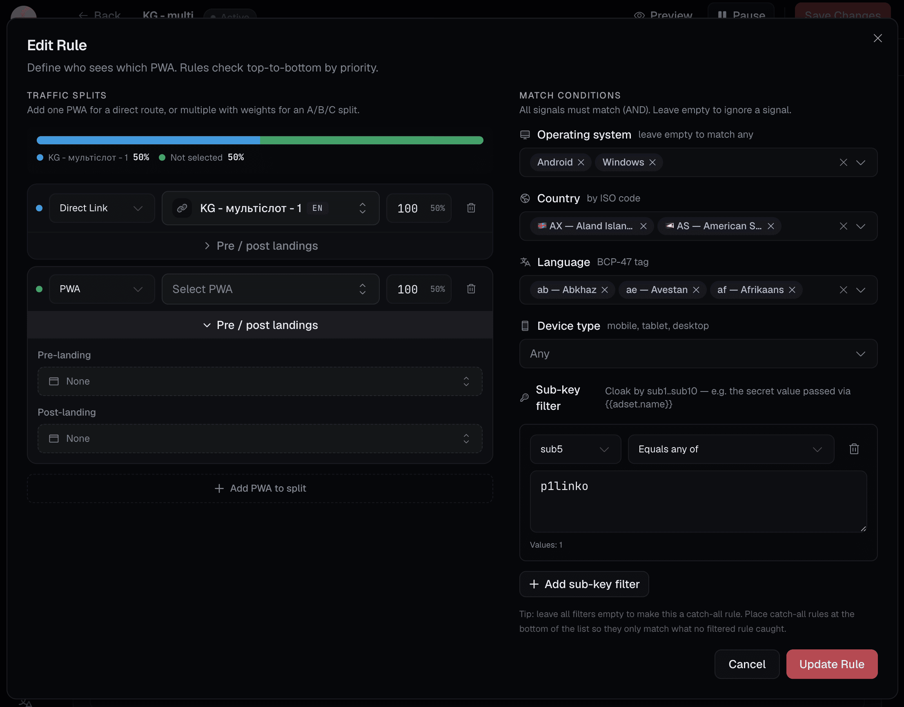Clear all Language selections

(844, 290)
